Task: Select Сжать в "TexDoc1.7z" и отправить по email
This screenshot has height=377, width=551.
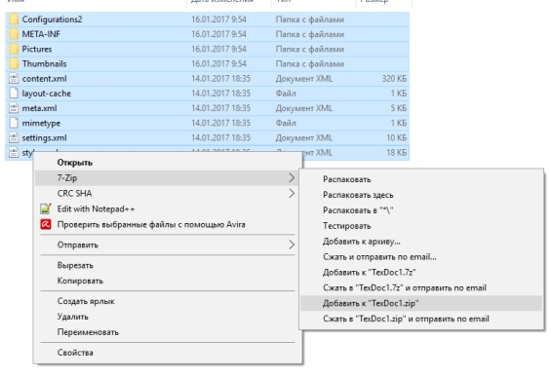Action: (421, 287)
